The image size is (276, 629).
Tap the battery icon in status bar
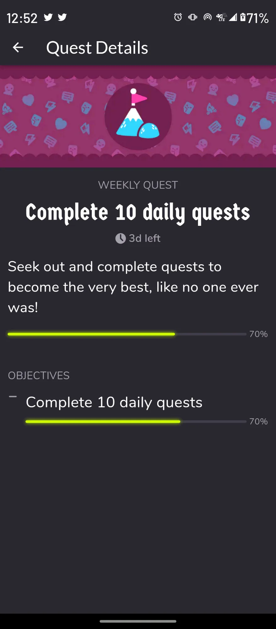[243, 17]
